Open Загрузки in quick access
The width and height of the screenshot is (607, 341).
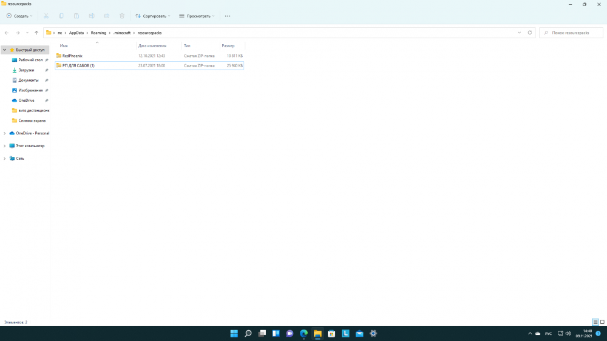tap(26, 70)
